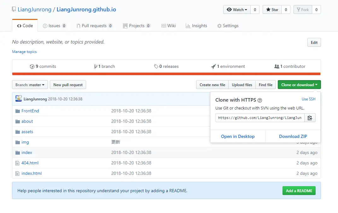Image resolution: width=338 pixels, height=213 pixels.
Task: Open the LiangJunrong owner link
Action: [x=34, y=9]
